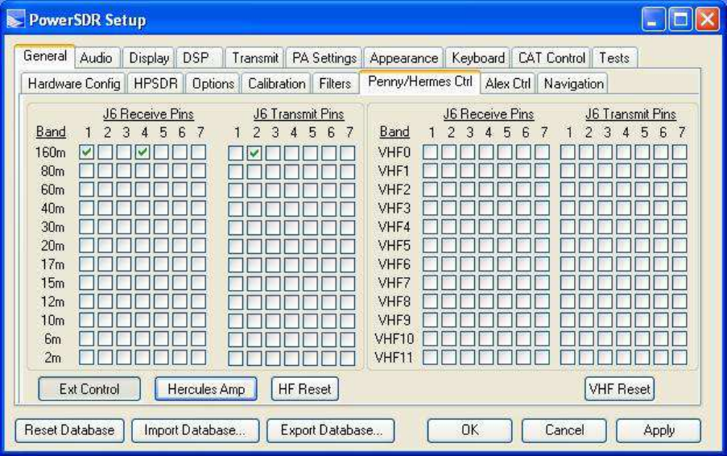Select the Penny/Hermes Ctrl sub-tab
Image resolution: width=727 pixels, height=456 pixels.
[x=420, y=81]
